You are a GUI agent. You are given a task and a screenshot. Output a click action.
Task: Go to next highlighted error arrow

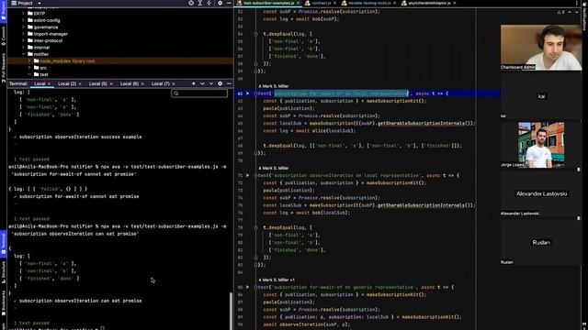point(577,12)
